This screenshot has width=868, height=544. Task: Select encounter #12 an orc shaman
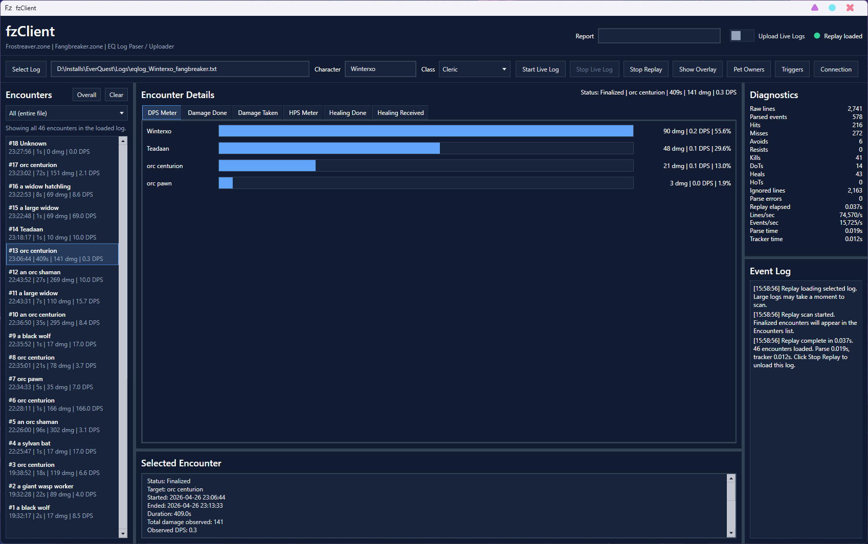[x=62, y=276]
